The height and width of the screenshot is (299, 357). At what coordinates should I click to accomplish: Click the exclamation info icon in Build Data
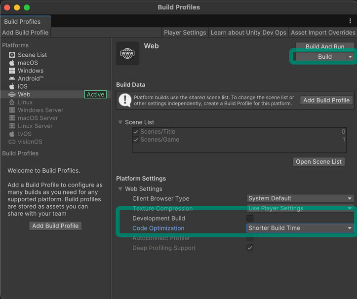pos(125,100)
